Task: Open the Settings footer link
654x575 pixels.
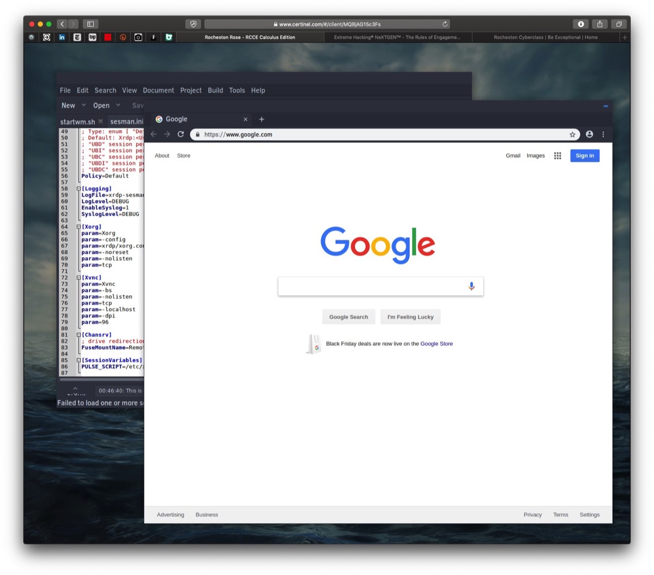Action: click(x=590, y=515)
